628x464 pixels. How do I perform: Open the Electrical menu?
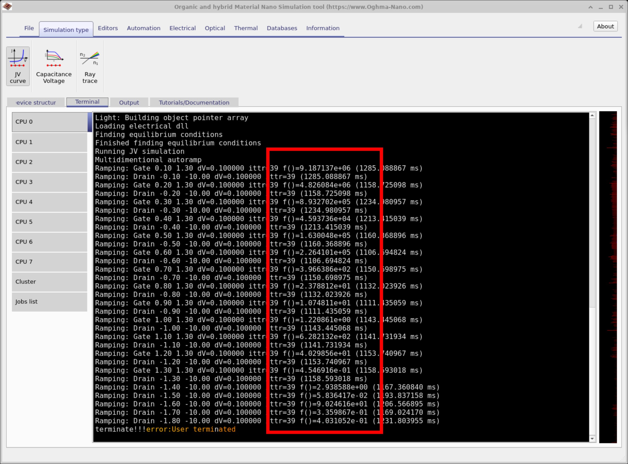point(182,28)
